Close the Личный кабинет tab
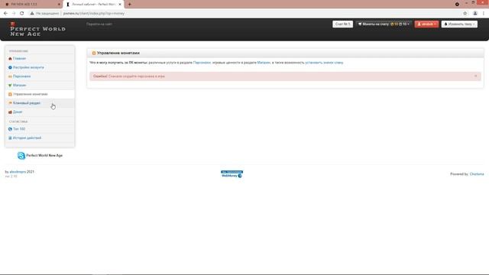 click(x=120, y=5)
